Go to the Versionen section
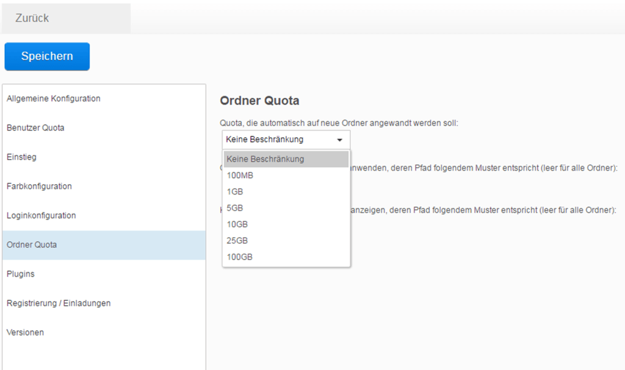This screenshot has width=625, height=370. coord(26,333)
